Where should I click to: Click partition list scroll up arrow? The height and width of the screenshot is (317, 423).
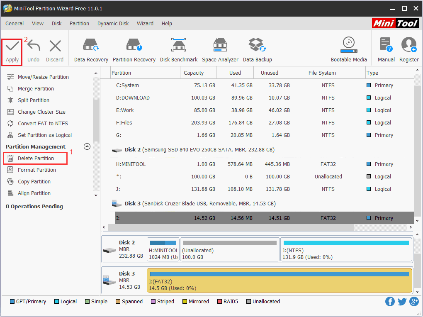(417, 70)
